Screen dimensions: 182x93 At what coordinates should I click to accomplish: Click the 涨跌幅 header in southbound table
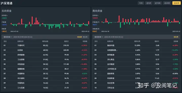pyautogui.click(x=176, y=41)
